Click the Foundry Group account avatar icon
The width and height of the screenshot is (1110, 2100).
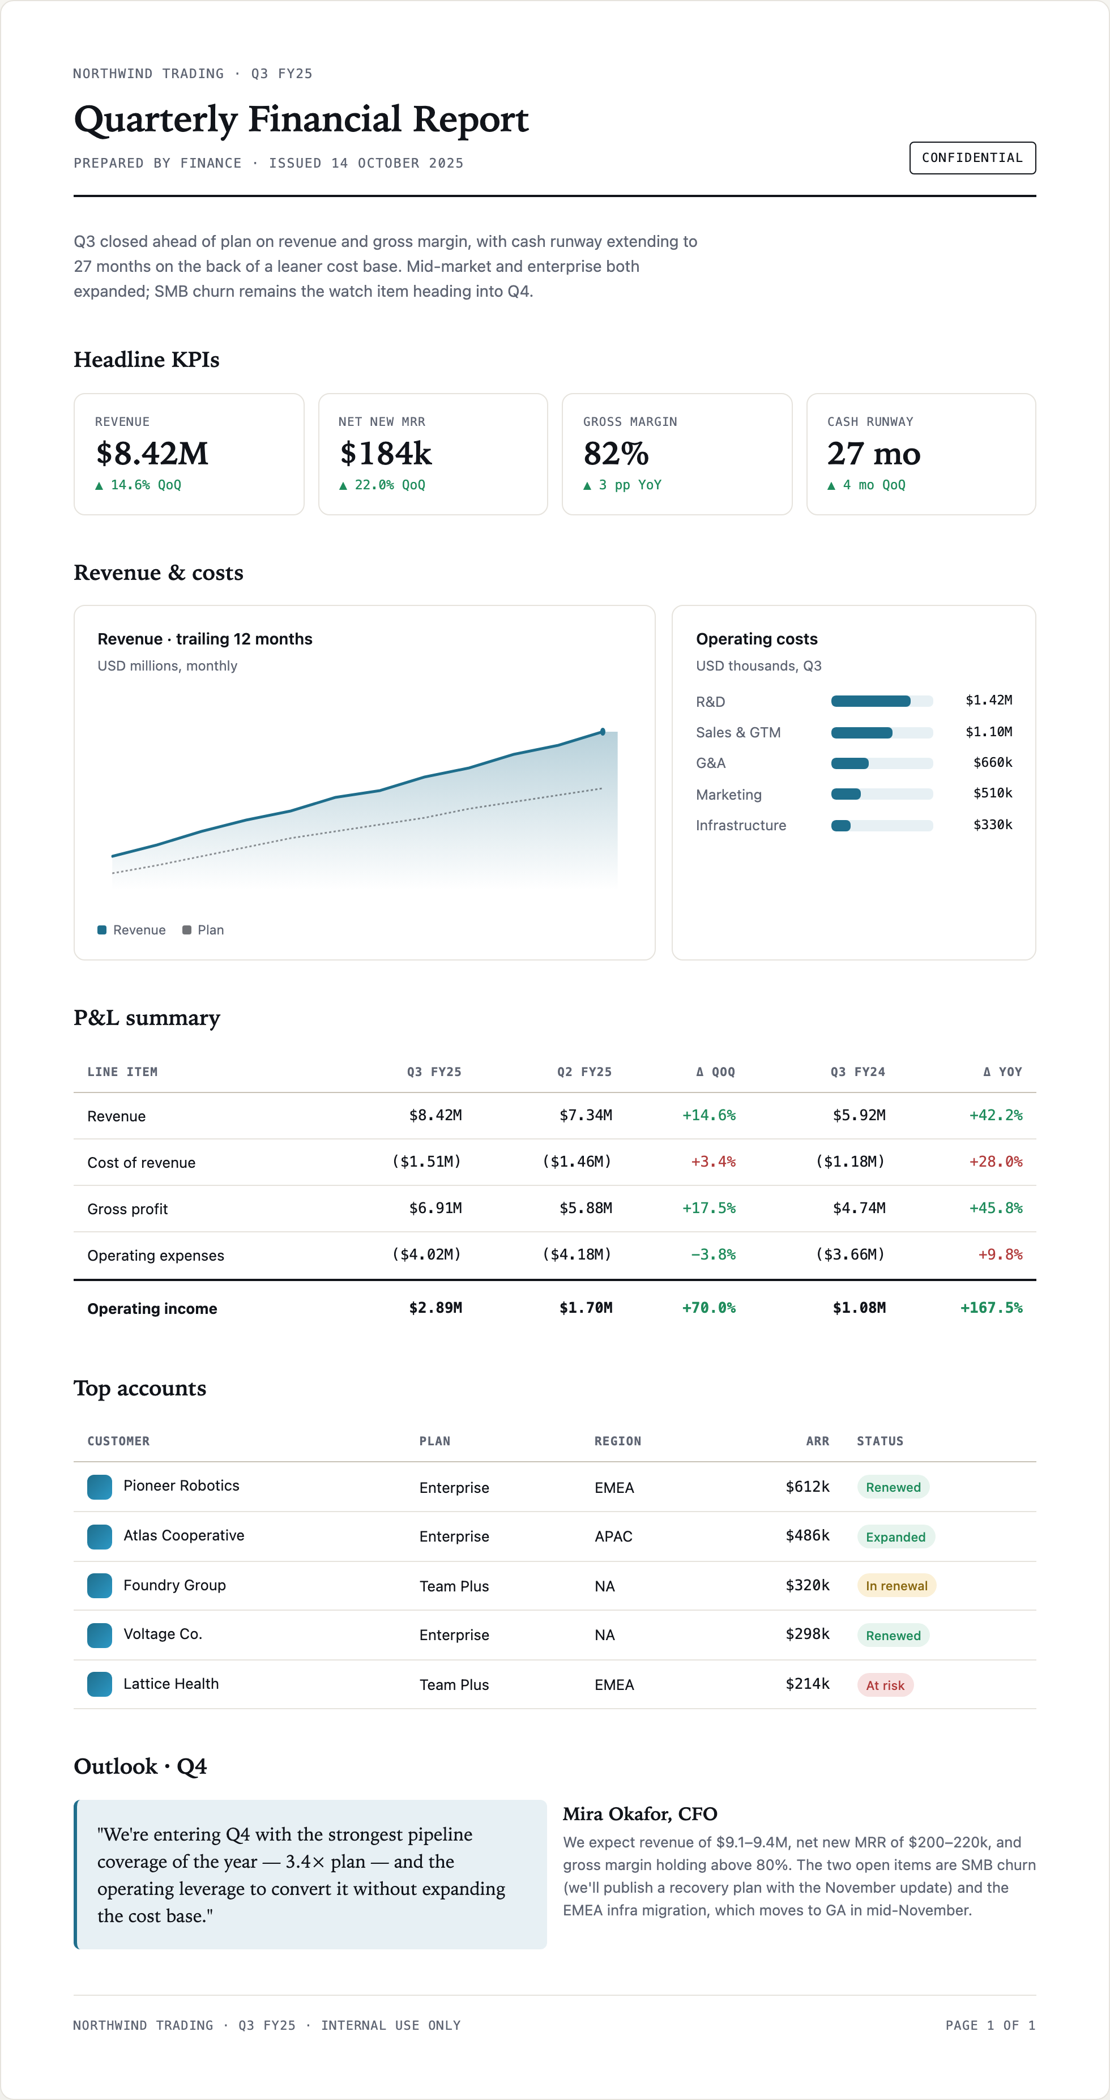[100, 1586]
